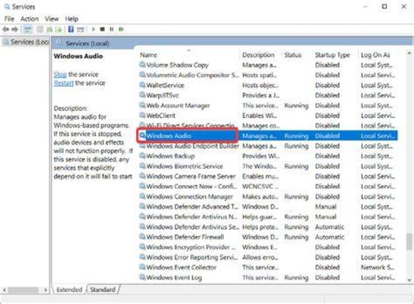
Task: Click the Stop Service square icon
Action: (x=102, y=29)
